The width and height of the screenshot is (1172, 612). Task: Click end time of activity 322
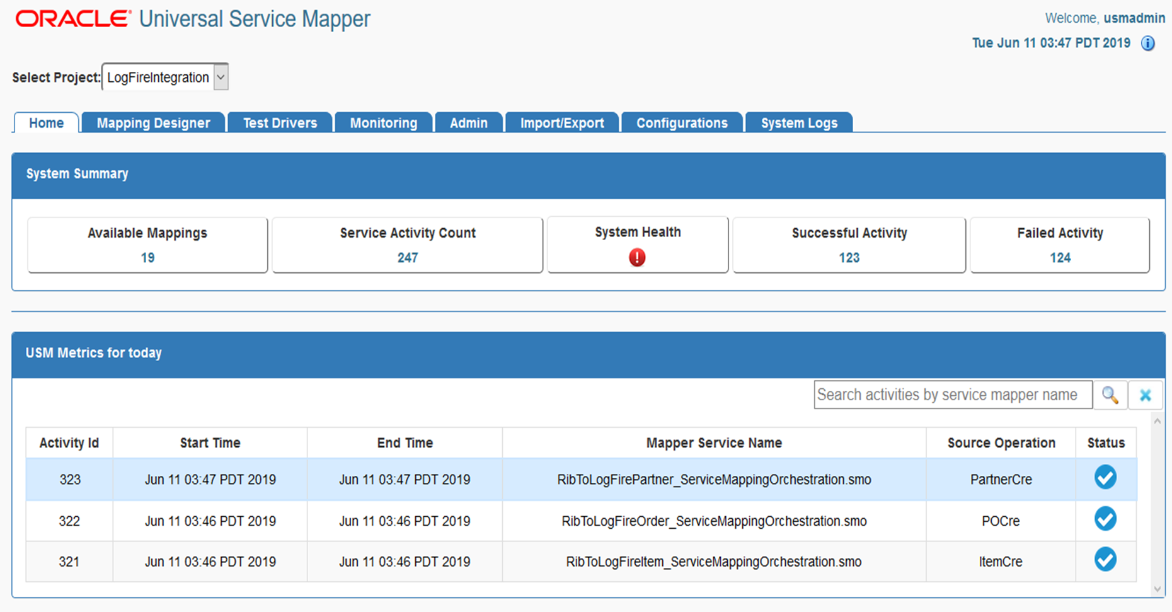click(x=405, y=521)
